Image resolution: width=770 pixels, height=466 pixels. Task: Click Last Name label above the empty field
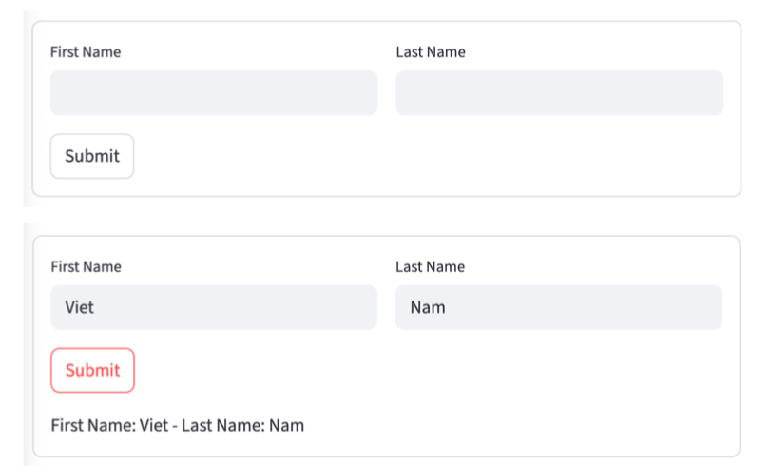431,52
